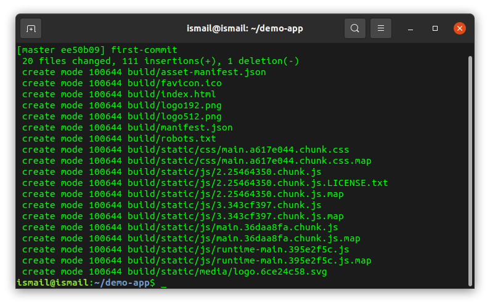This screenshot has width=490, height=306.
Task: Click the build/asset-manifest.json line
Action: 197,72
